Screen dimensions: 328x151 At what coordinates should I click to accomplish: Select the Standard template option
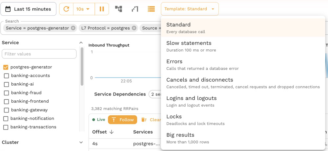coord(243,28)
